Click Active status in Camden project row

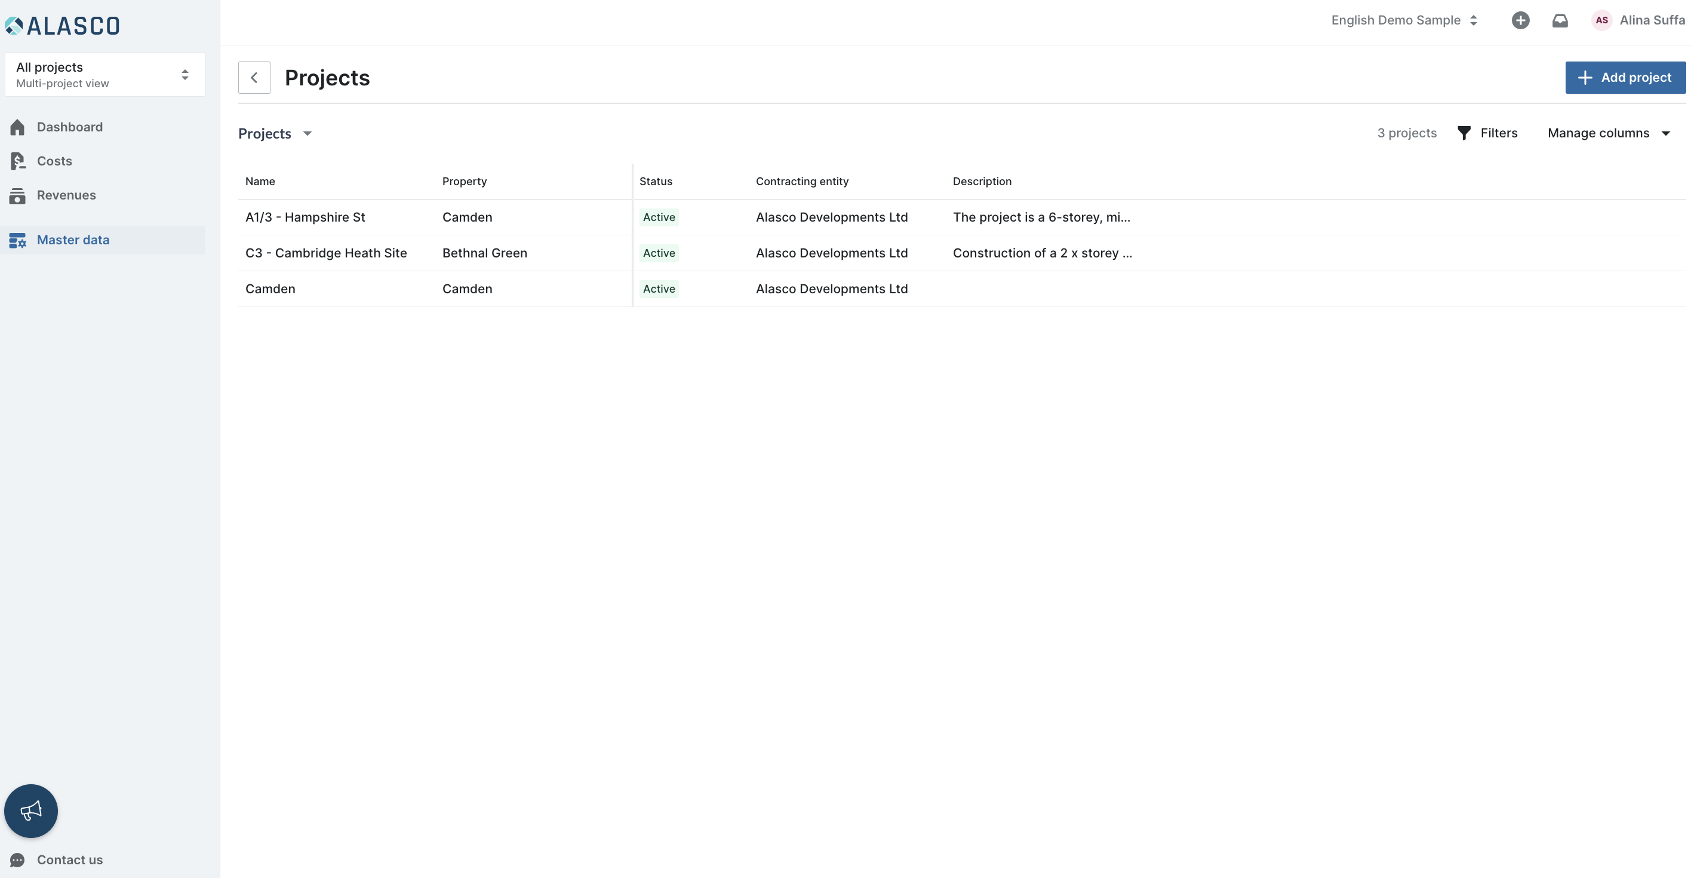coord(659,289)
